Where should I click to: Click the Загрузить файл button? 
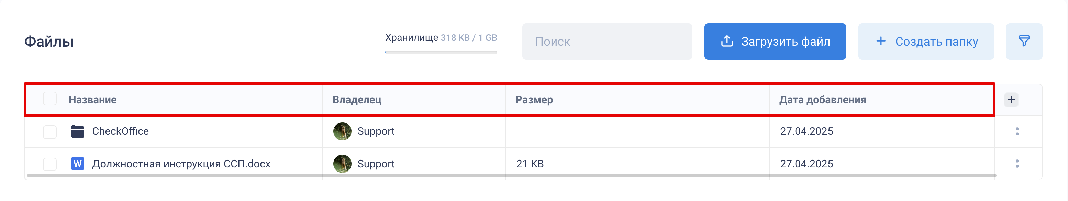pos(775,42)
